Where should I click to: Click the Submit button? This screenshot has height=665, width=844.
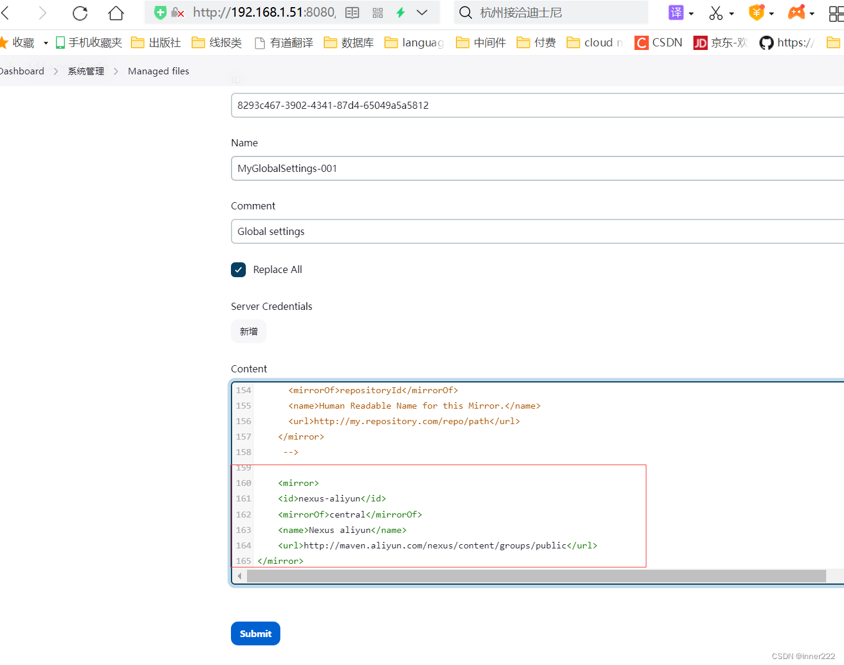point(255,633)
